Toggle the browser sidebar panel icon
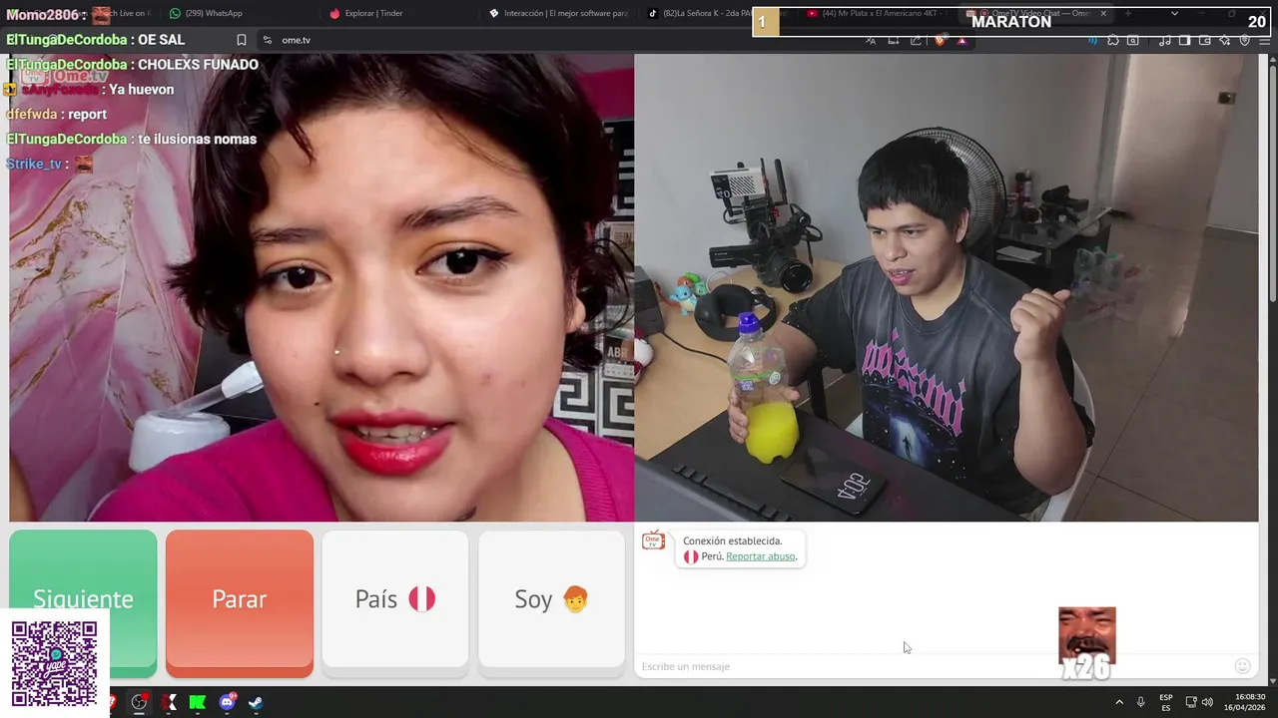Viewport: 1278px width, 718px height. 1184,40
